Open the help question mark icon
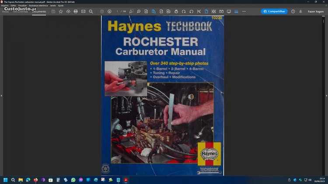The image size is (328, 184). [x=293, y=11]
